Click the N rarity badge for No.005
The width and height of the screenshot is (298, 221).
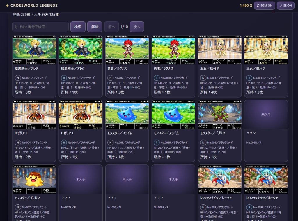pos(110,143)
